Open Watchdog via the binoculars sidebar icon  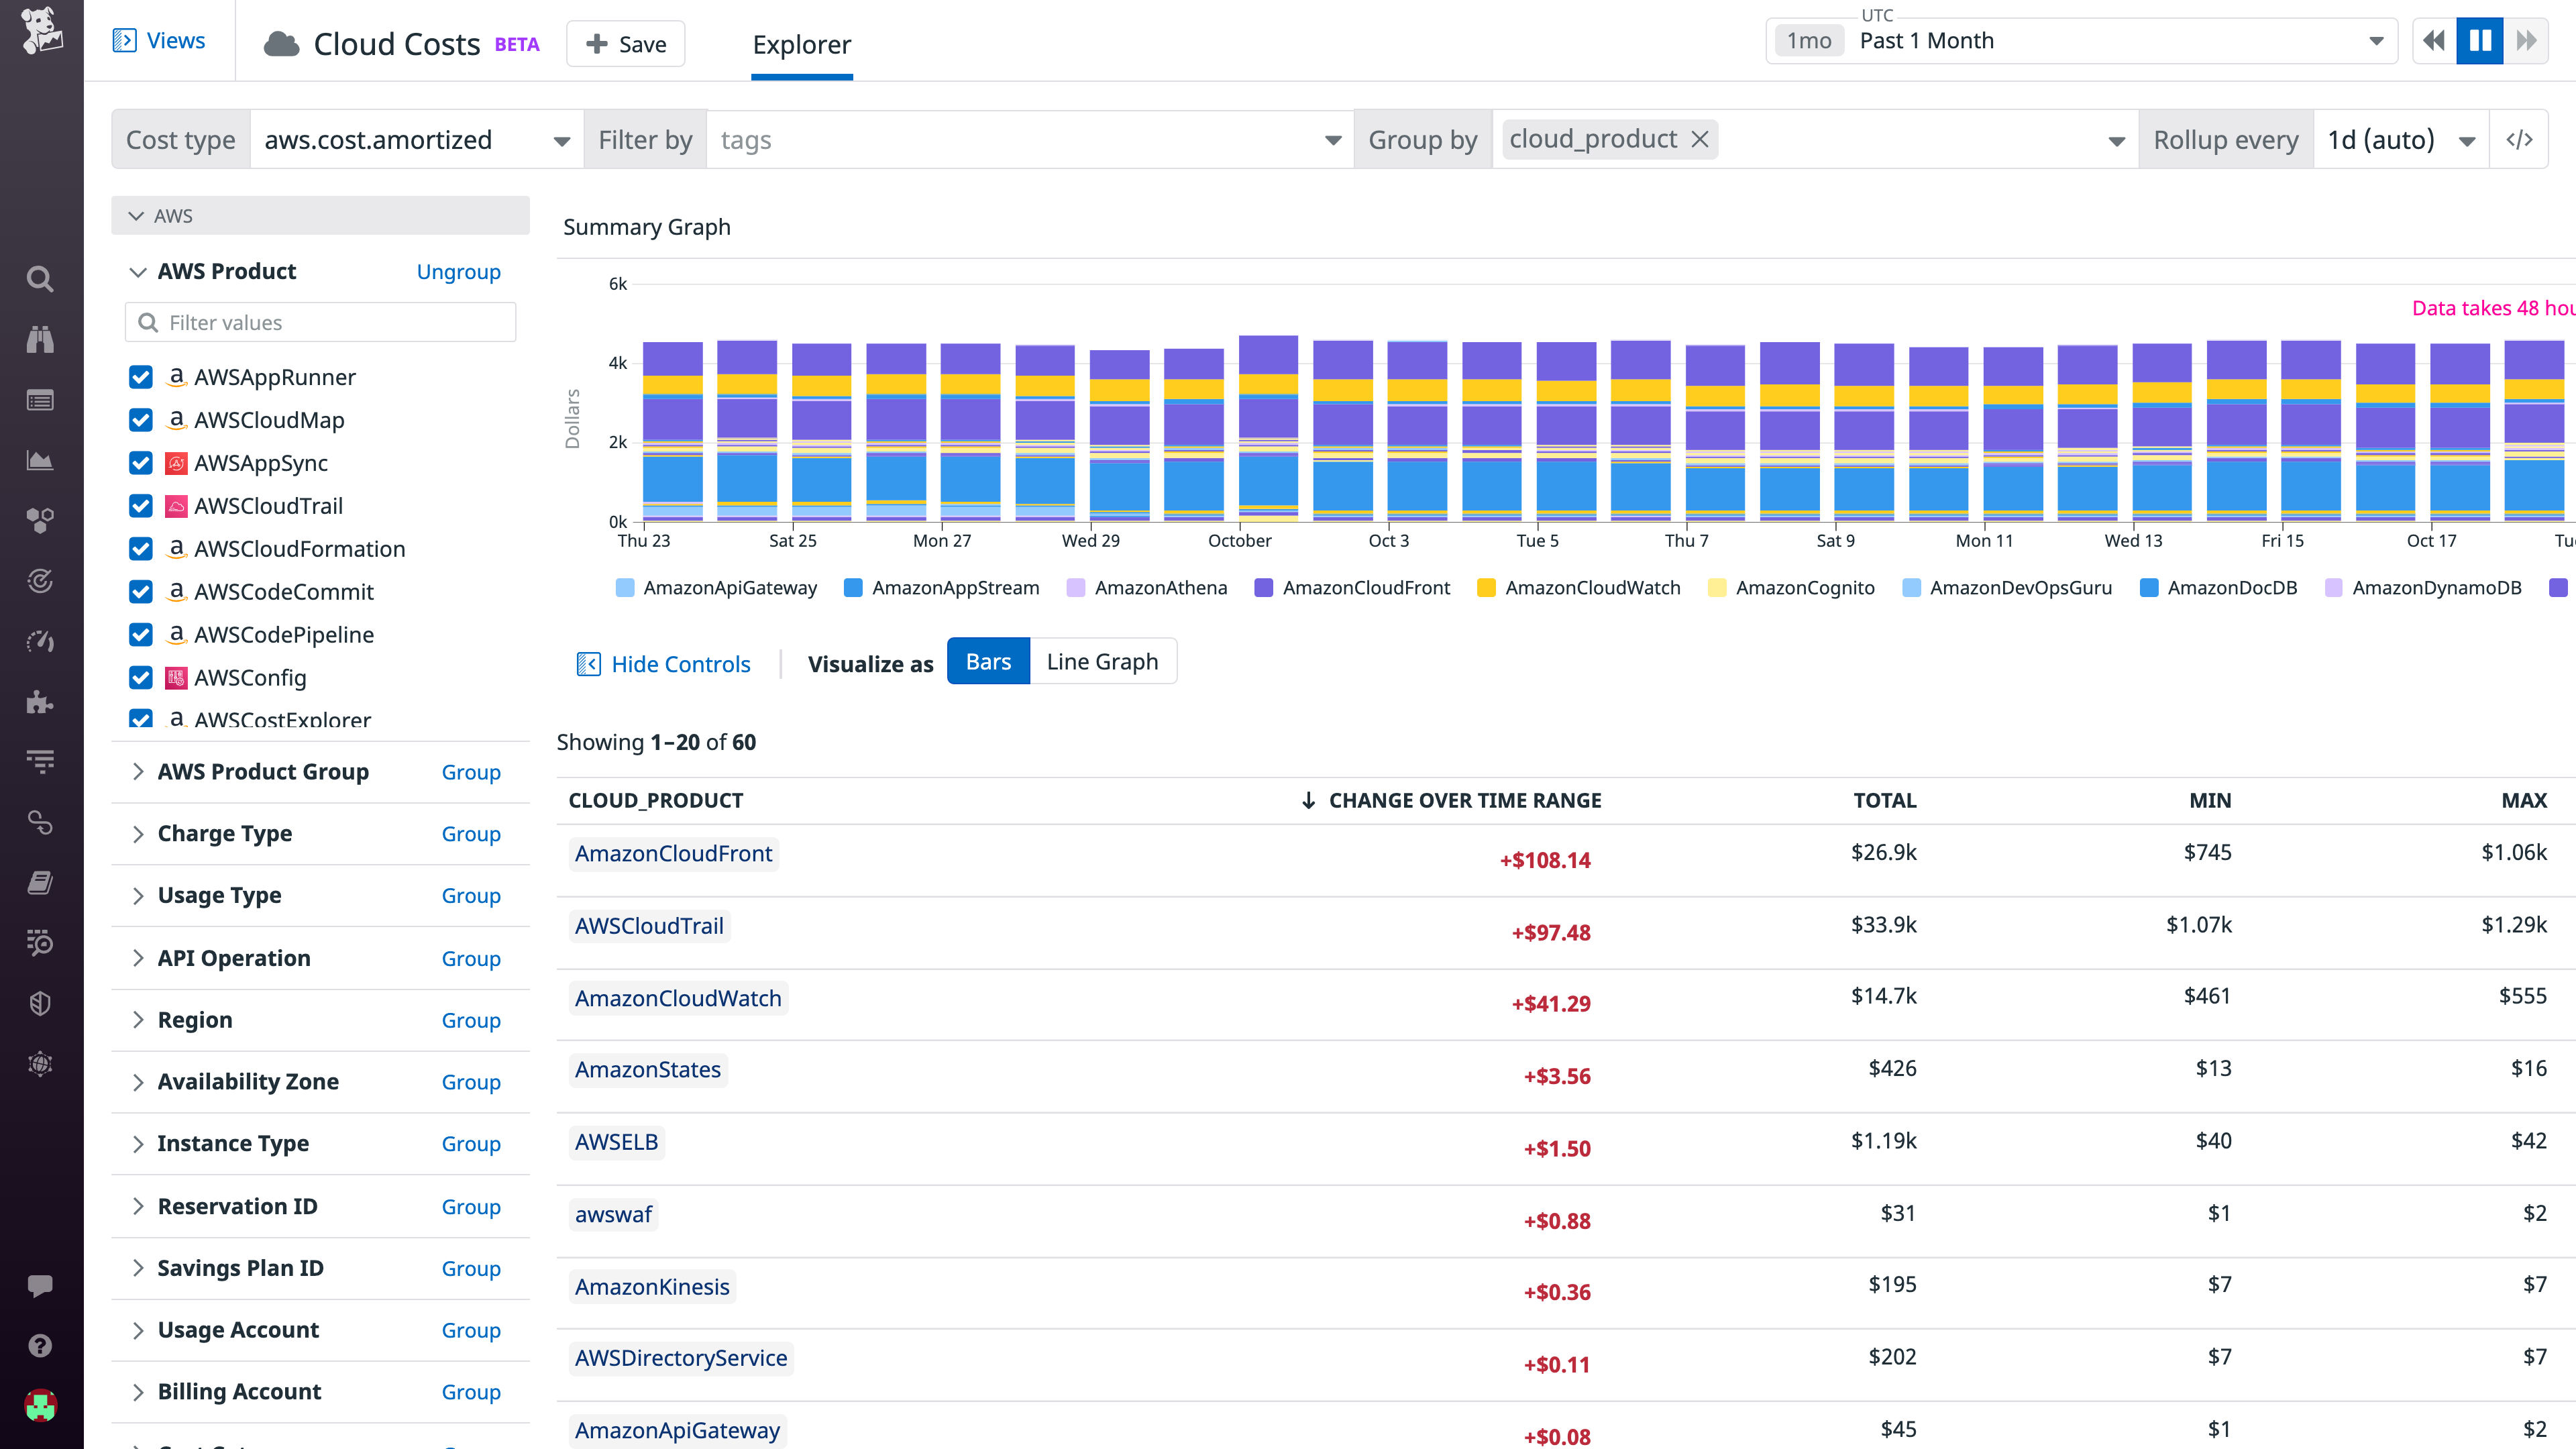click(40, 339)
